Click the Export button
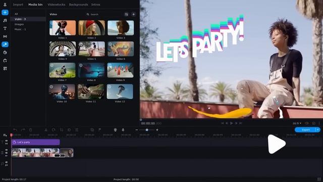 click(x=305, y=129)
